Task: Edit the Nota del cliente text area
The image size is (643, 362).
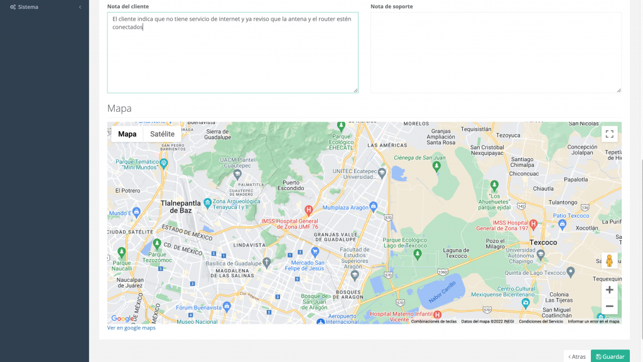Action: pyautogui.click(x=232, y=53)
